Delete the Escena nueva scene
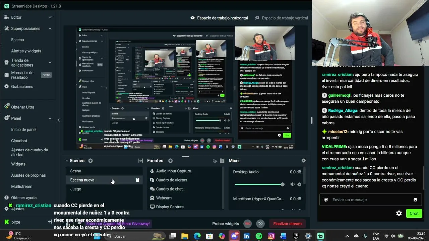Screen dimensions: 429x241 (x=137, y=180)
